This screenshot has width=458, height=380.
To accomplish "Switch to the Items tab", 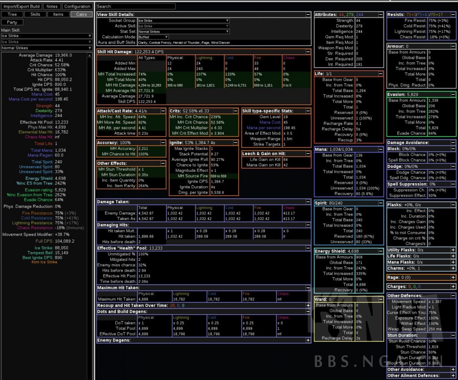I will click(x=58, y=14).
